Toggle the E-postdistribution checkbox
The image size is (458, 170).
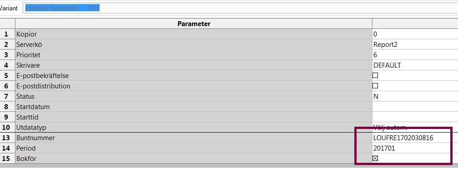tap(375, 86)
